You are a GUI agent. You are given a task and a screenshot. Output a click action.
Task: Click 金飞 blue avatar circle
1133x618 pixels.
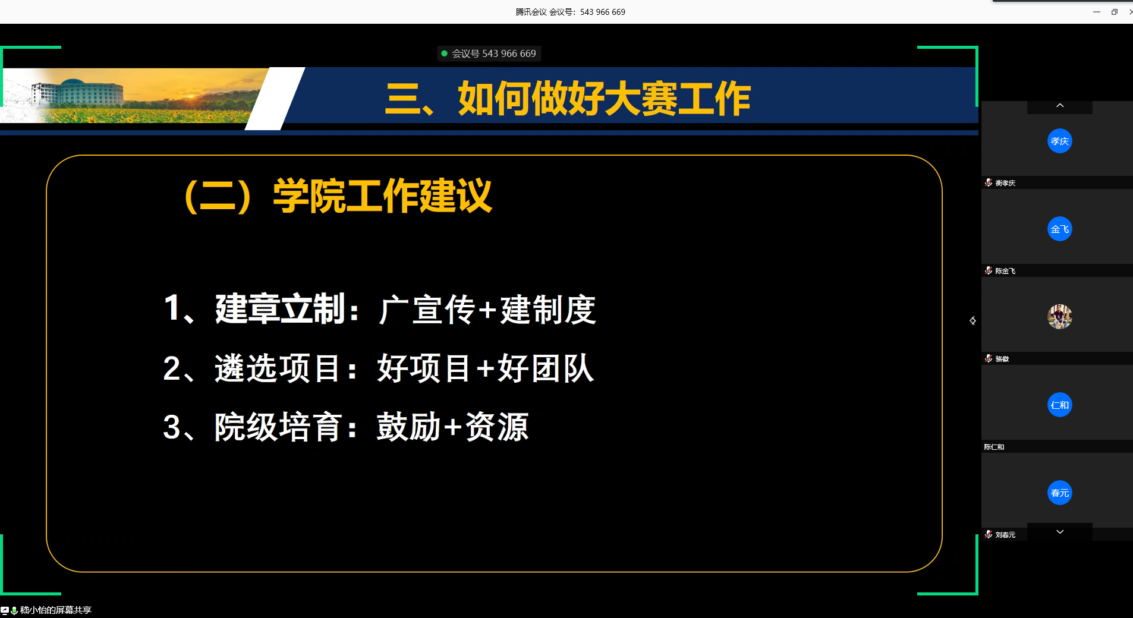click(1059, 229)
